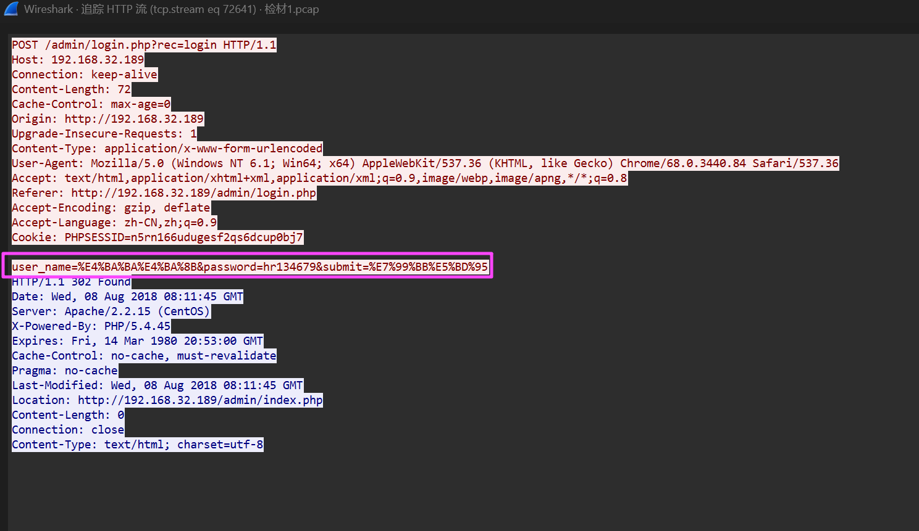Click the Wireshark shark fin title icon
Image resolution: width=919 pixels, height=531 pixels.
tap(11, 9)
